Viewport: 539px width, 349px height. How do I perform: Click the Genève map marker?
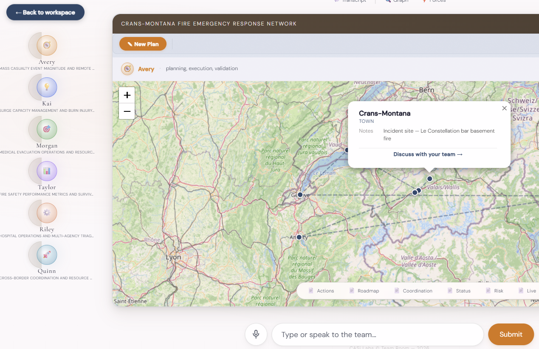click(300, 195)
